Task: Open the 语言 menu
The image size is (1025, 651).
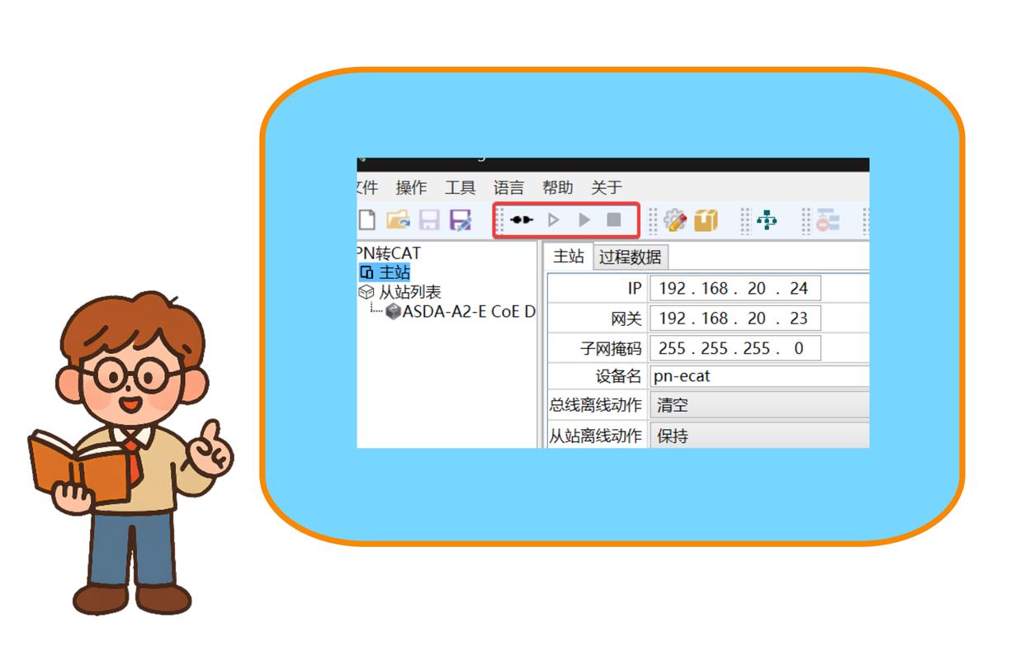Action: pyautogui.click(x=509, y=188)
